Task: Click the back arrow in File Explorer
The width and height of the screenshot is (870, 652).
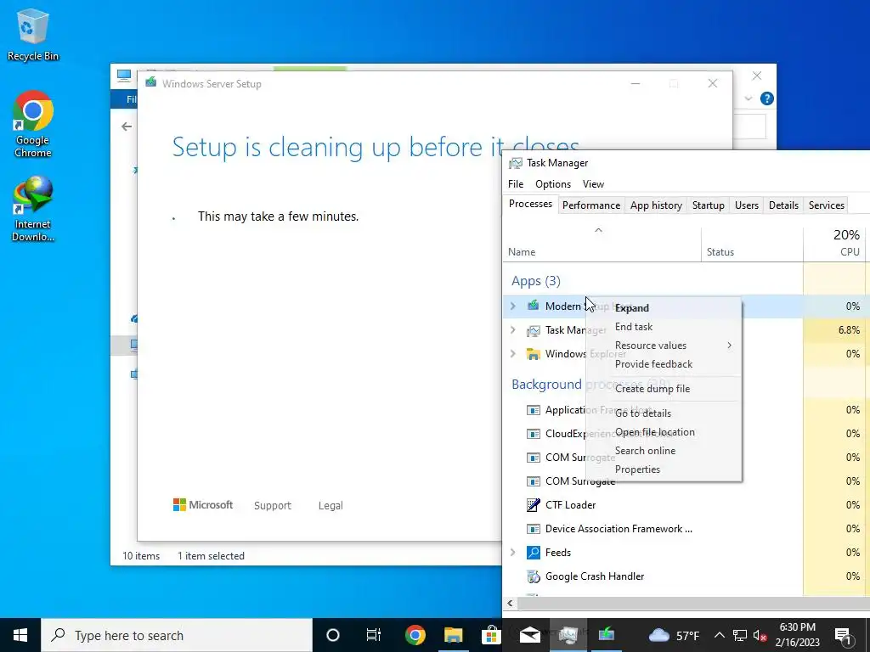Action: (127, 127)
